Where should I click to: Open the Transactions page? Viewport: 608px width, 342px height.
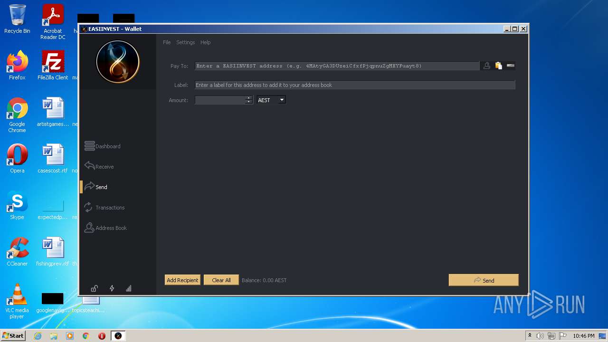pos(104,208)
